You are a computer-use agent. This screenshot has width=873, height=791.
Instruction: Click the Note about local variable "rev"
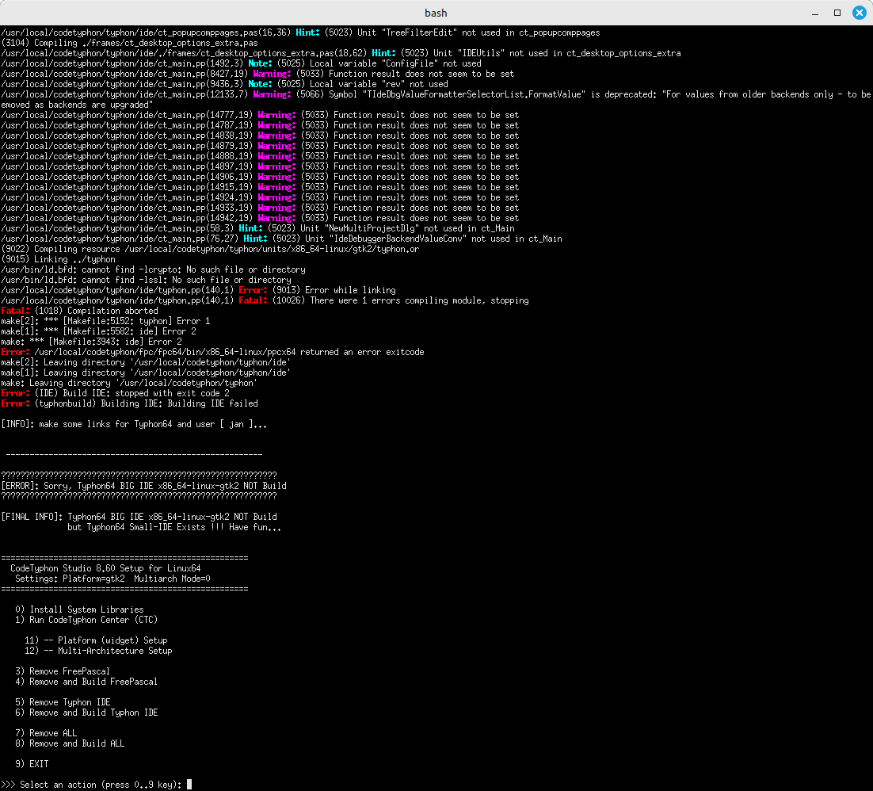(224, 84)
